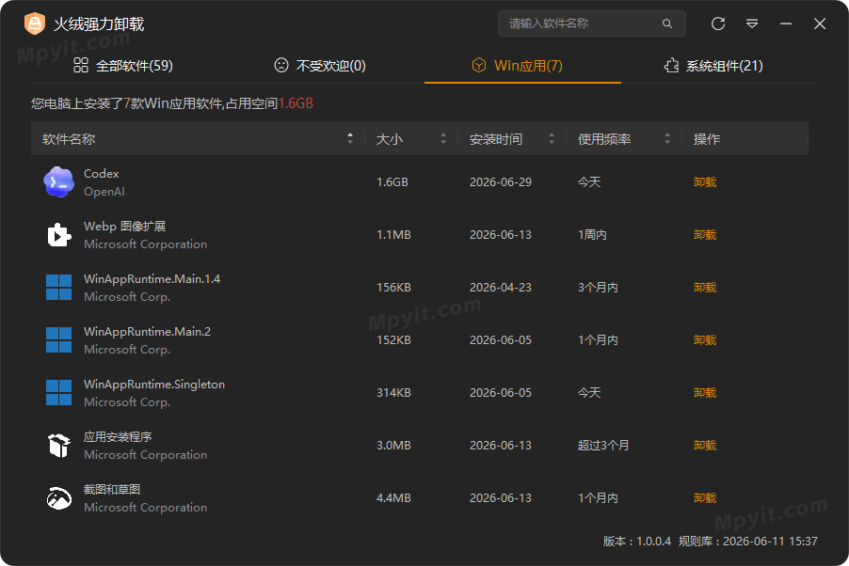
Task: Click the 2026-04-23 install date
Action: click(x=501, y=288)
